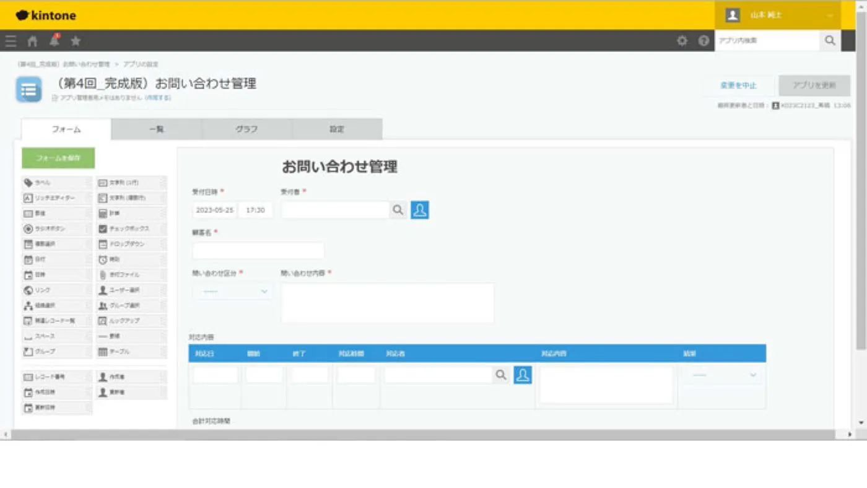Click the 顧客名 text input field
This screenshot has height=488, width=867.
[258, 250]
